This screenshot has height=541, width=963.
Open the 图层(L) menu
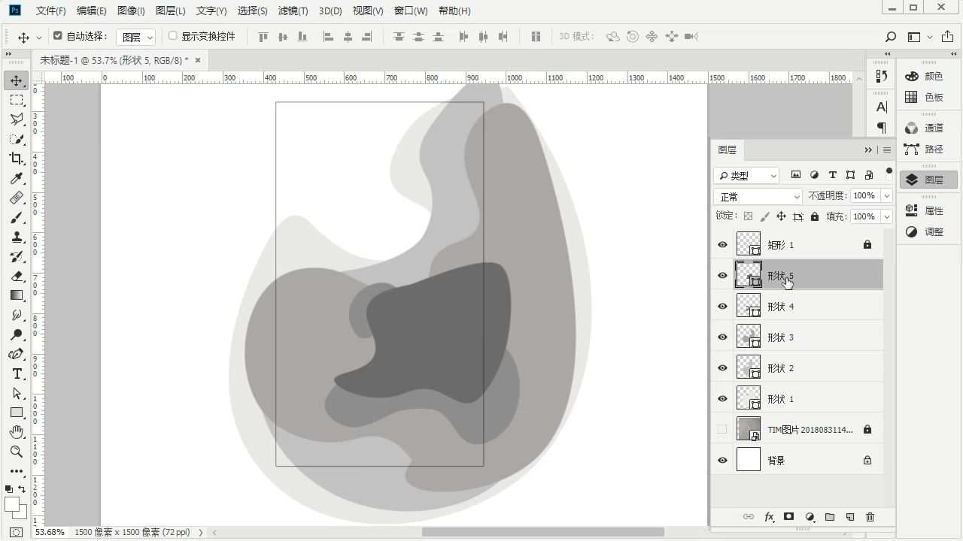click(170, 11)
